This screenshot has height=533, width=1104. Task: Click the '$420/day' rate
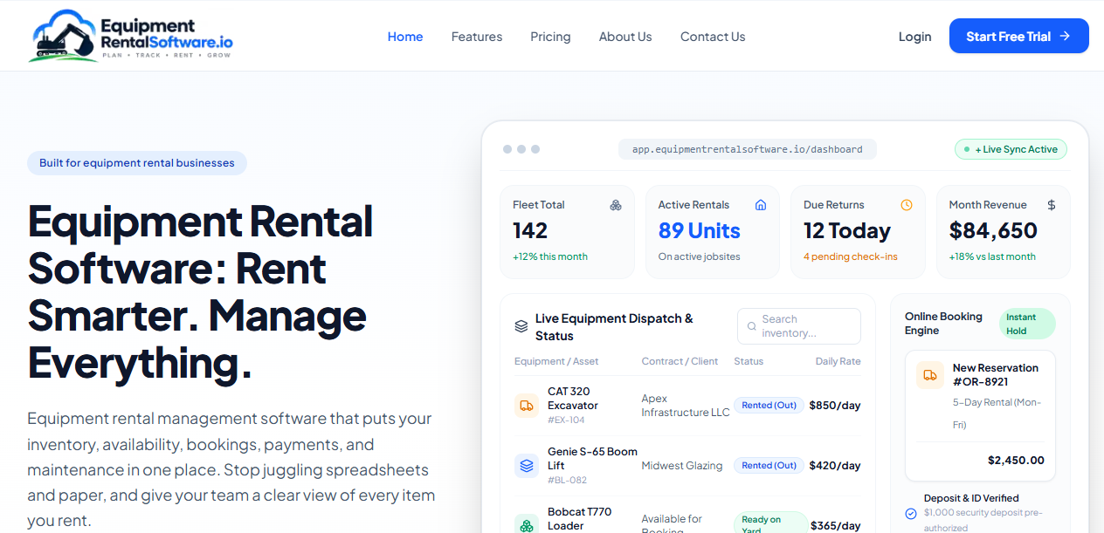(x=835, y=466)
